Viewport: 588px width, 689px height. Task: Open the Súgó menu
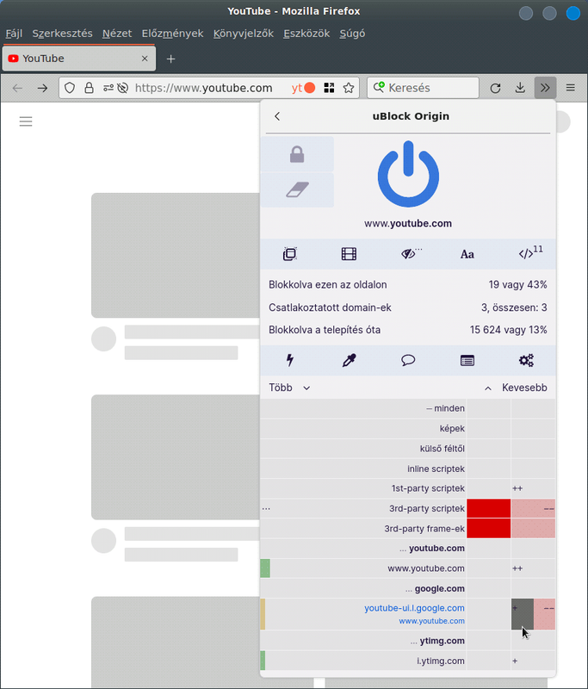pos(352,34)
